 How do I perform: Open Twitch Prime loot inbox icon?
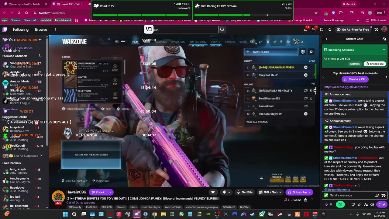[306, 30]
